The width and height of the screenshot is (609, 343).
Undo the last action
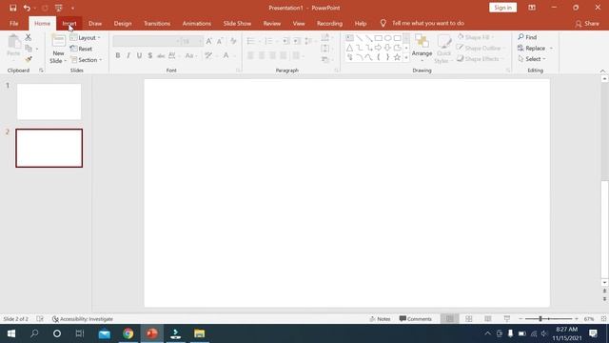(27, 8)
